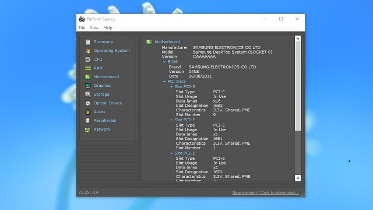Click the Motherboard heading in the details panel

pyautogui.click(x=167, y=42)
